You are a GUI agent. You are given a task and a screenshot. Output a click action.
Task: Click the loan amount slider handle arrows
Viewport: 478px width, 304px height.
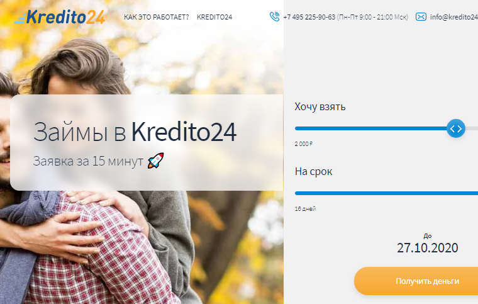click(x=456, y=128)
